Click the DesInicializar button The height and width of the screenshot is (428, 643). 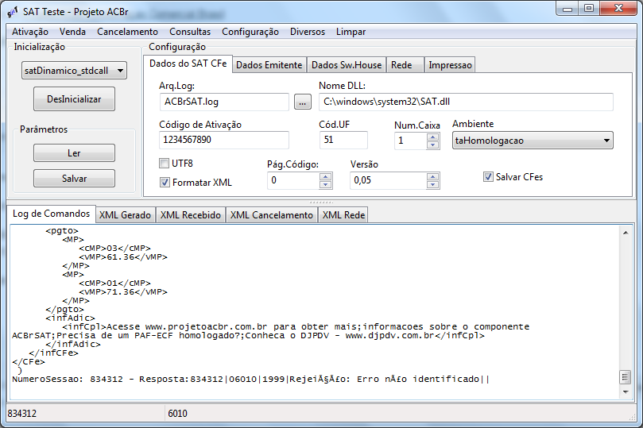point(74,98)
